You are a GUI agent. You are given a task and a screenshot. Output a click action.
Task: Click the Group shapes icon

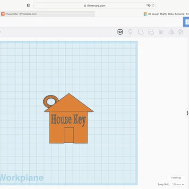pyautogui.click(x=141, y=32)
